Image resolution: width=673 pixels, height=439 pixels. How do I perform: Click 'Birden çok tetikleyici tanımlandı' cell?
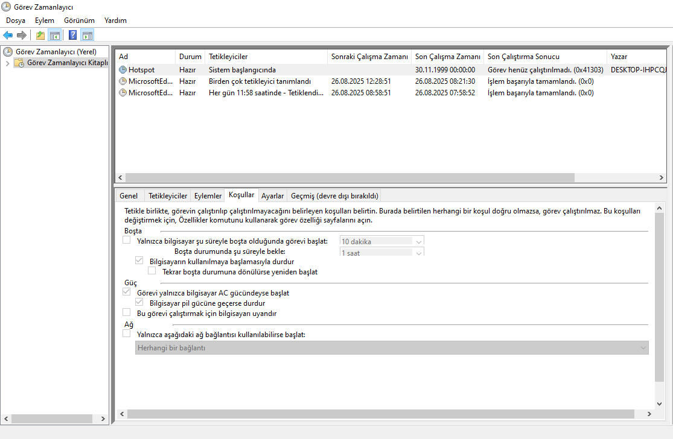point(260,81)
